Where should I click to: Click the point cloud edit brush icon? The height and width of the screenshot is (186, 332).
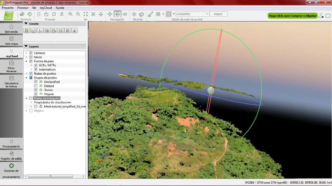click(x=150, y=14)
